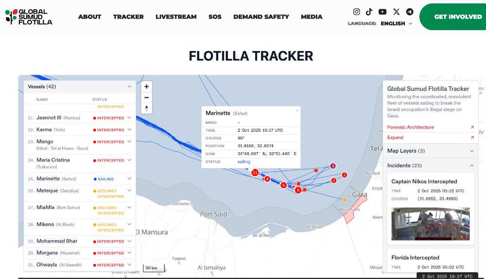Click the orange vessel marker near Gaza
The height and width of the screenshot is (279, 486).
(x=345, y=200)
